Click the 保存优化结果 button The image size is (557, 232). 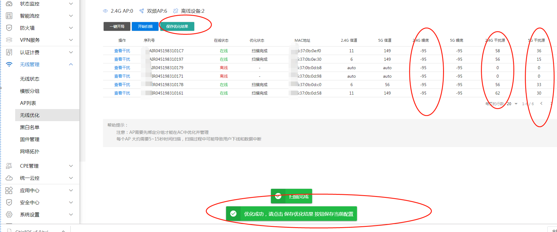click(x=177, y=27)
